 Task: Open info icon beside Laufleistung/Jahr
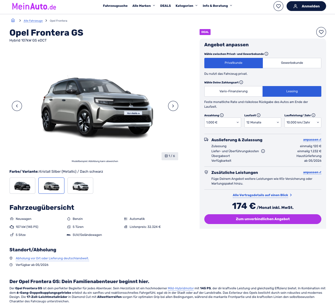[x=313, y=115]
